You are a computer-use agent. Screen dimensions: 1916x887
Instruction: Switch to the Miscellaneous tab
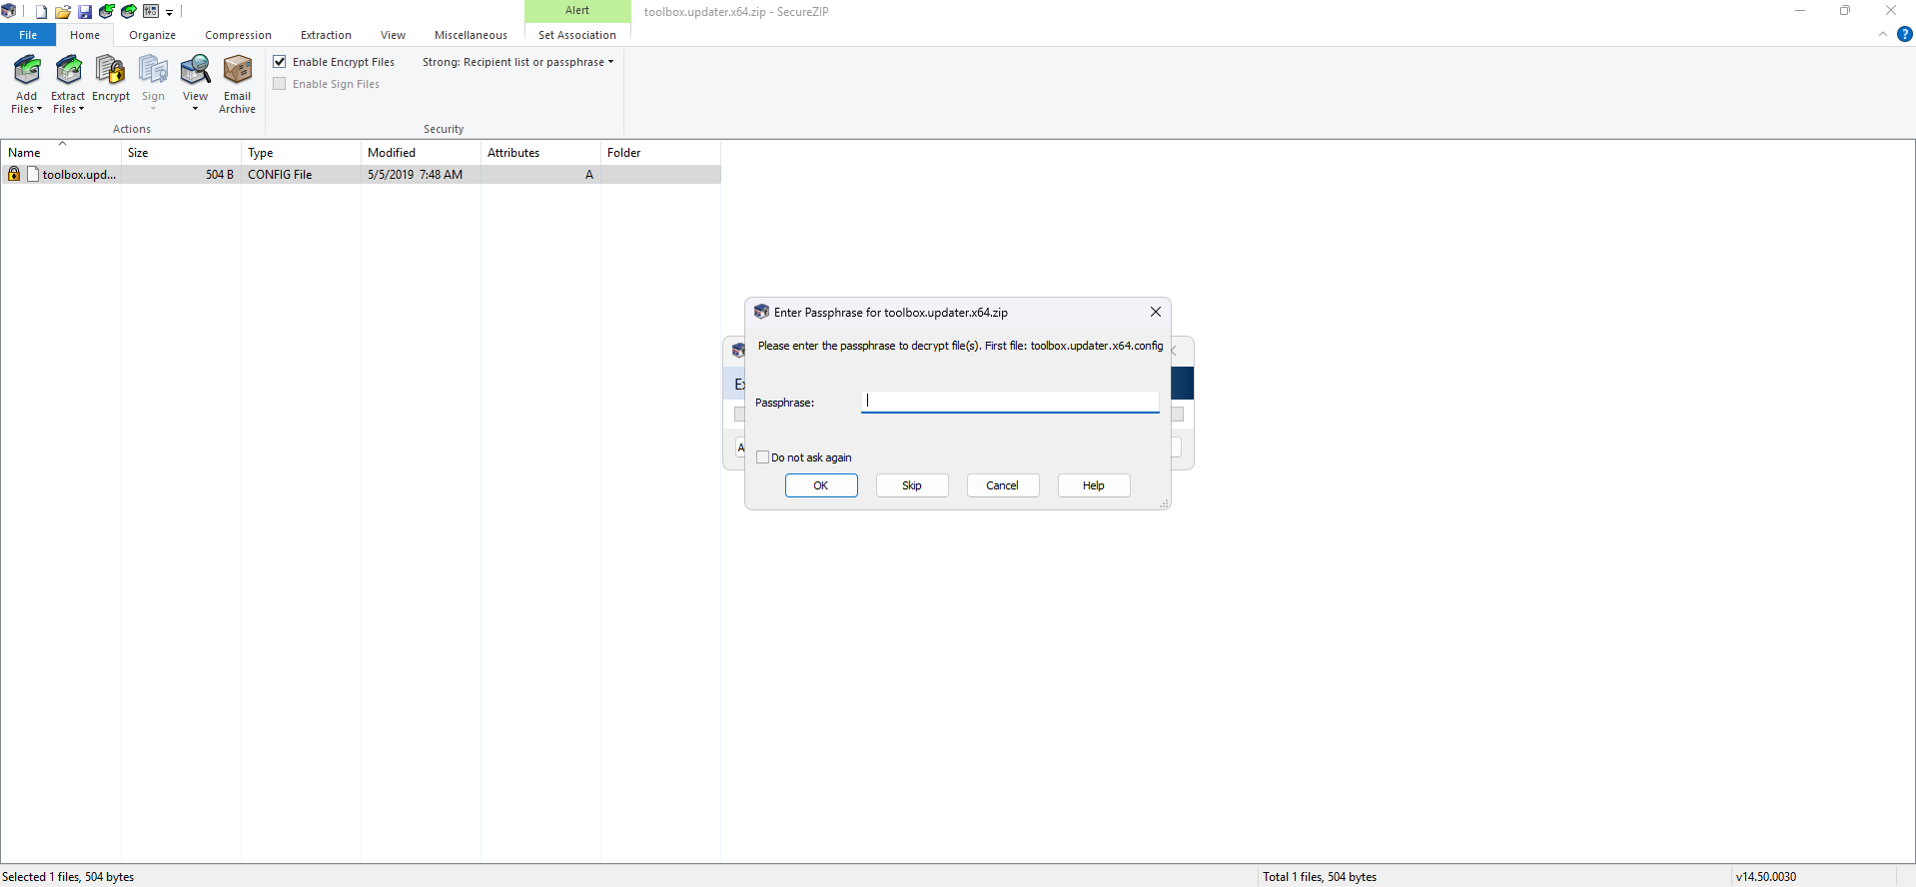(x=471, y=35)
